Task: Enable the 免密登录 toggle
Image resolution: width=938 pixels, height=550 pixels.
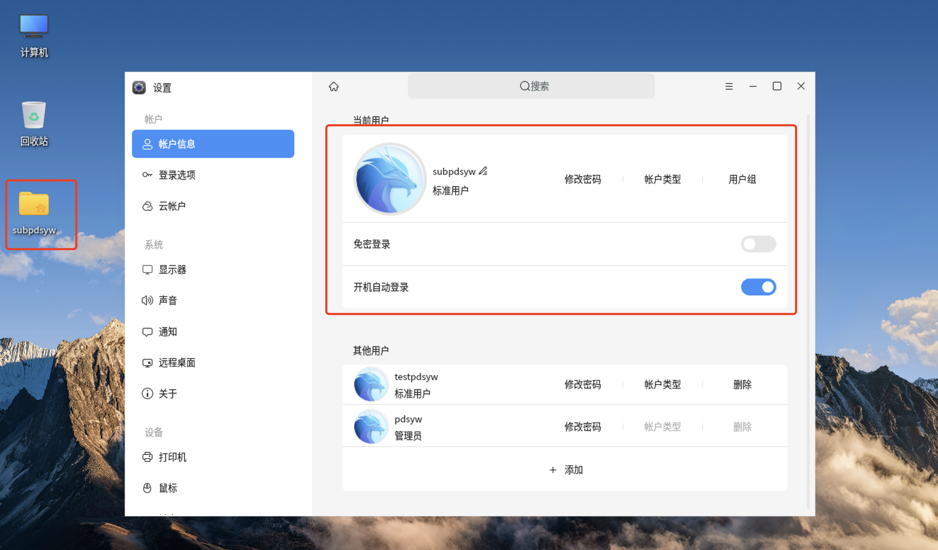Action: tap(758, 244)
